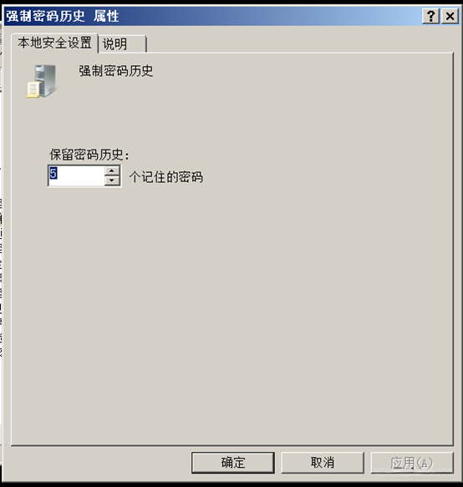The width and height of the screenshot is (463, 487).
Task: Click the background window strip at left edge
Action: point(1,248)
